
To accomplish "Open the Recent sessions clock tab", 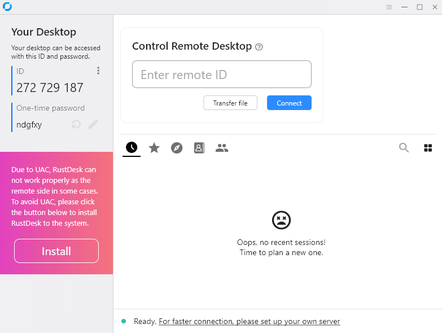I will (132, 148).
